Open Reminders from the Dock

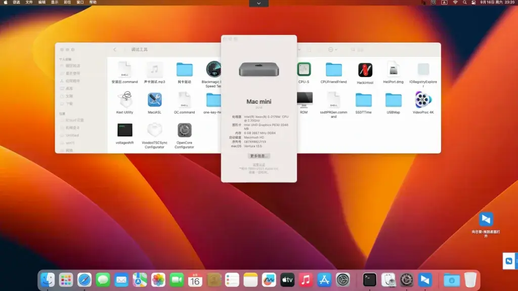[x=232, y=280]
